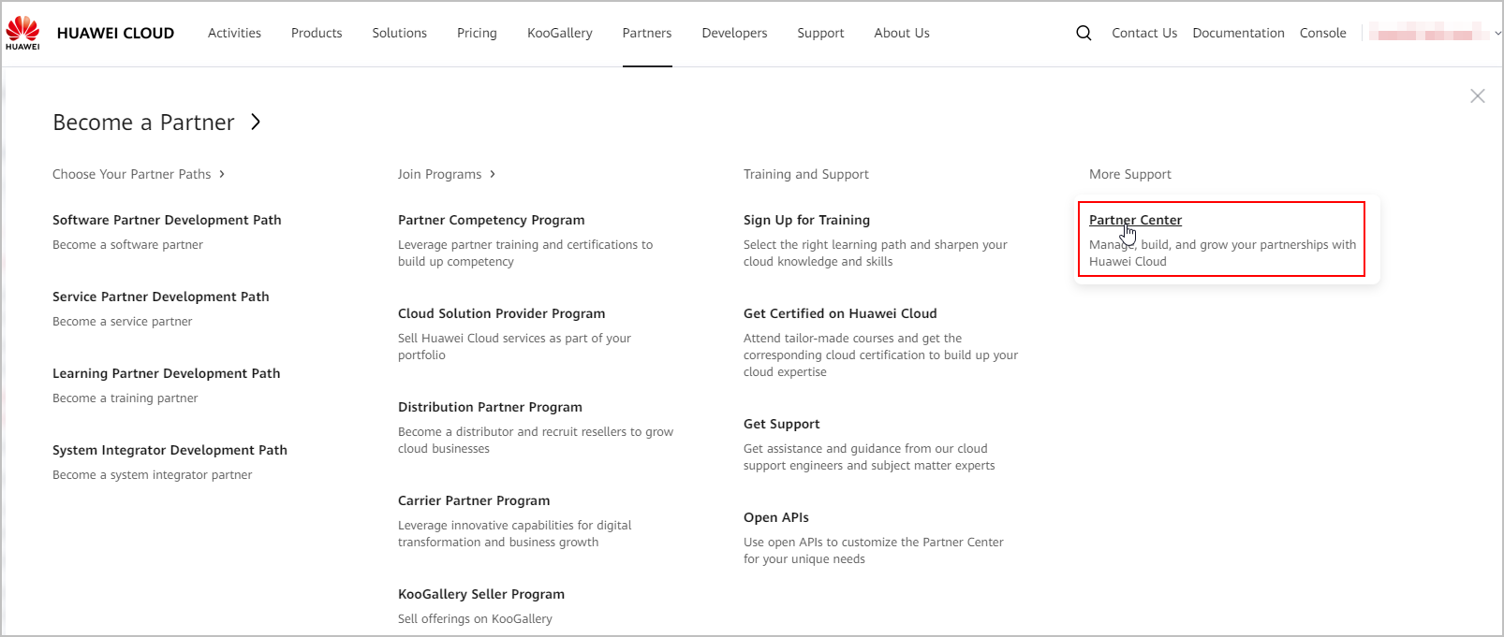The height and width of the screenshot is (637, 1504).
Task: Click the Huawei logo icon
Action: 22,33
